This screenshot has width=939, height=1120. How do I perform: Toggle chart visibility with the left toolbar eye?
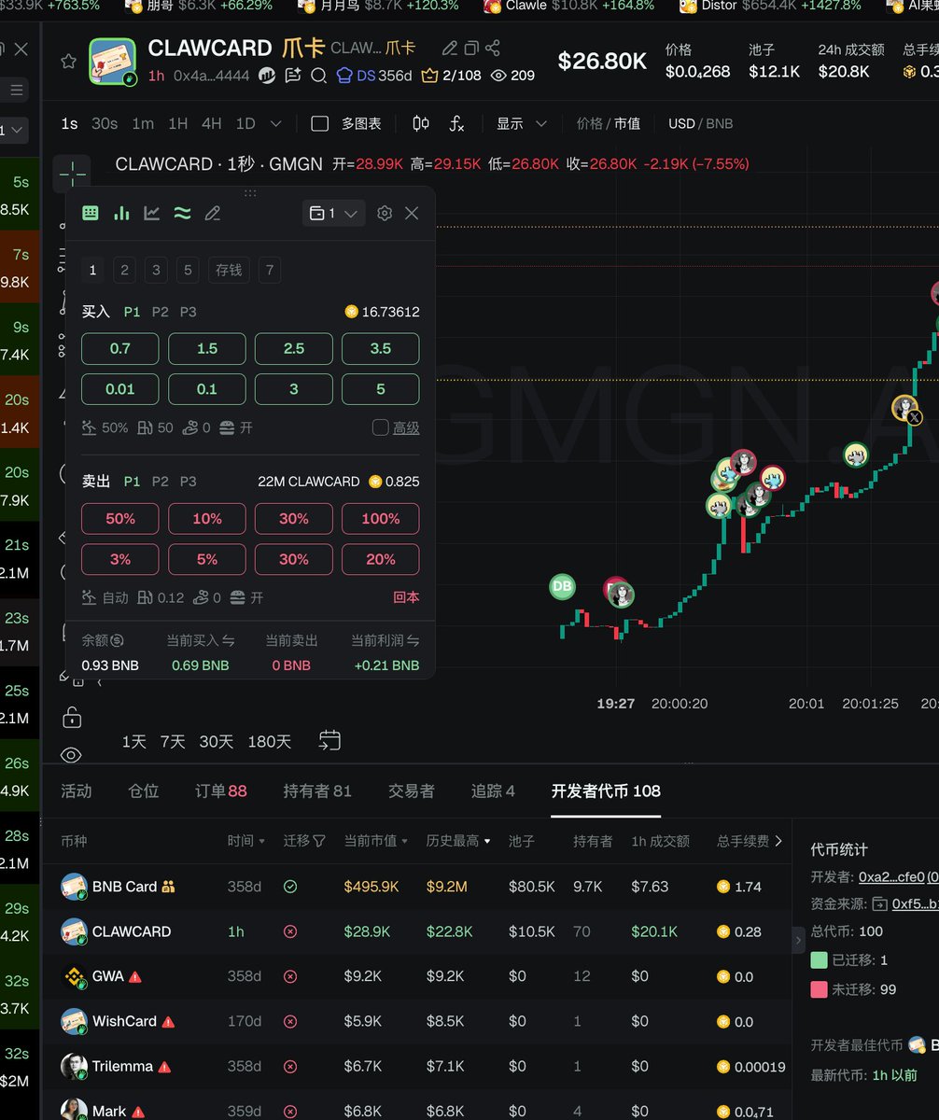pos(72,754)
